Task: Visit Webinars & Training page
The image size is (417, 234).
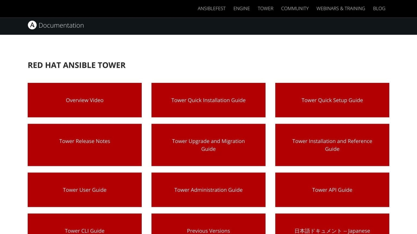Action: [x=341, y=8]
